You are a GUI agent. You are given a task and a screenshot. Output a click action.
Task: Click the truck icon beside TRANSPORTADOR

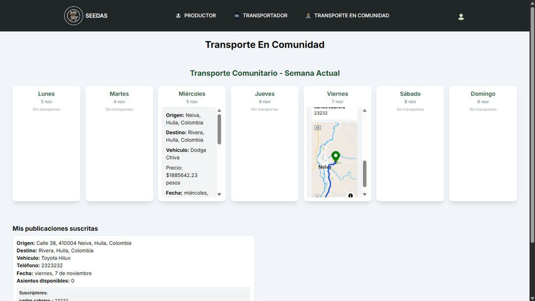click(235, 15)
